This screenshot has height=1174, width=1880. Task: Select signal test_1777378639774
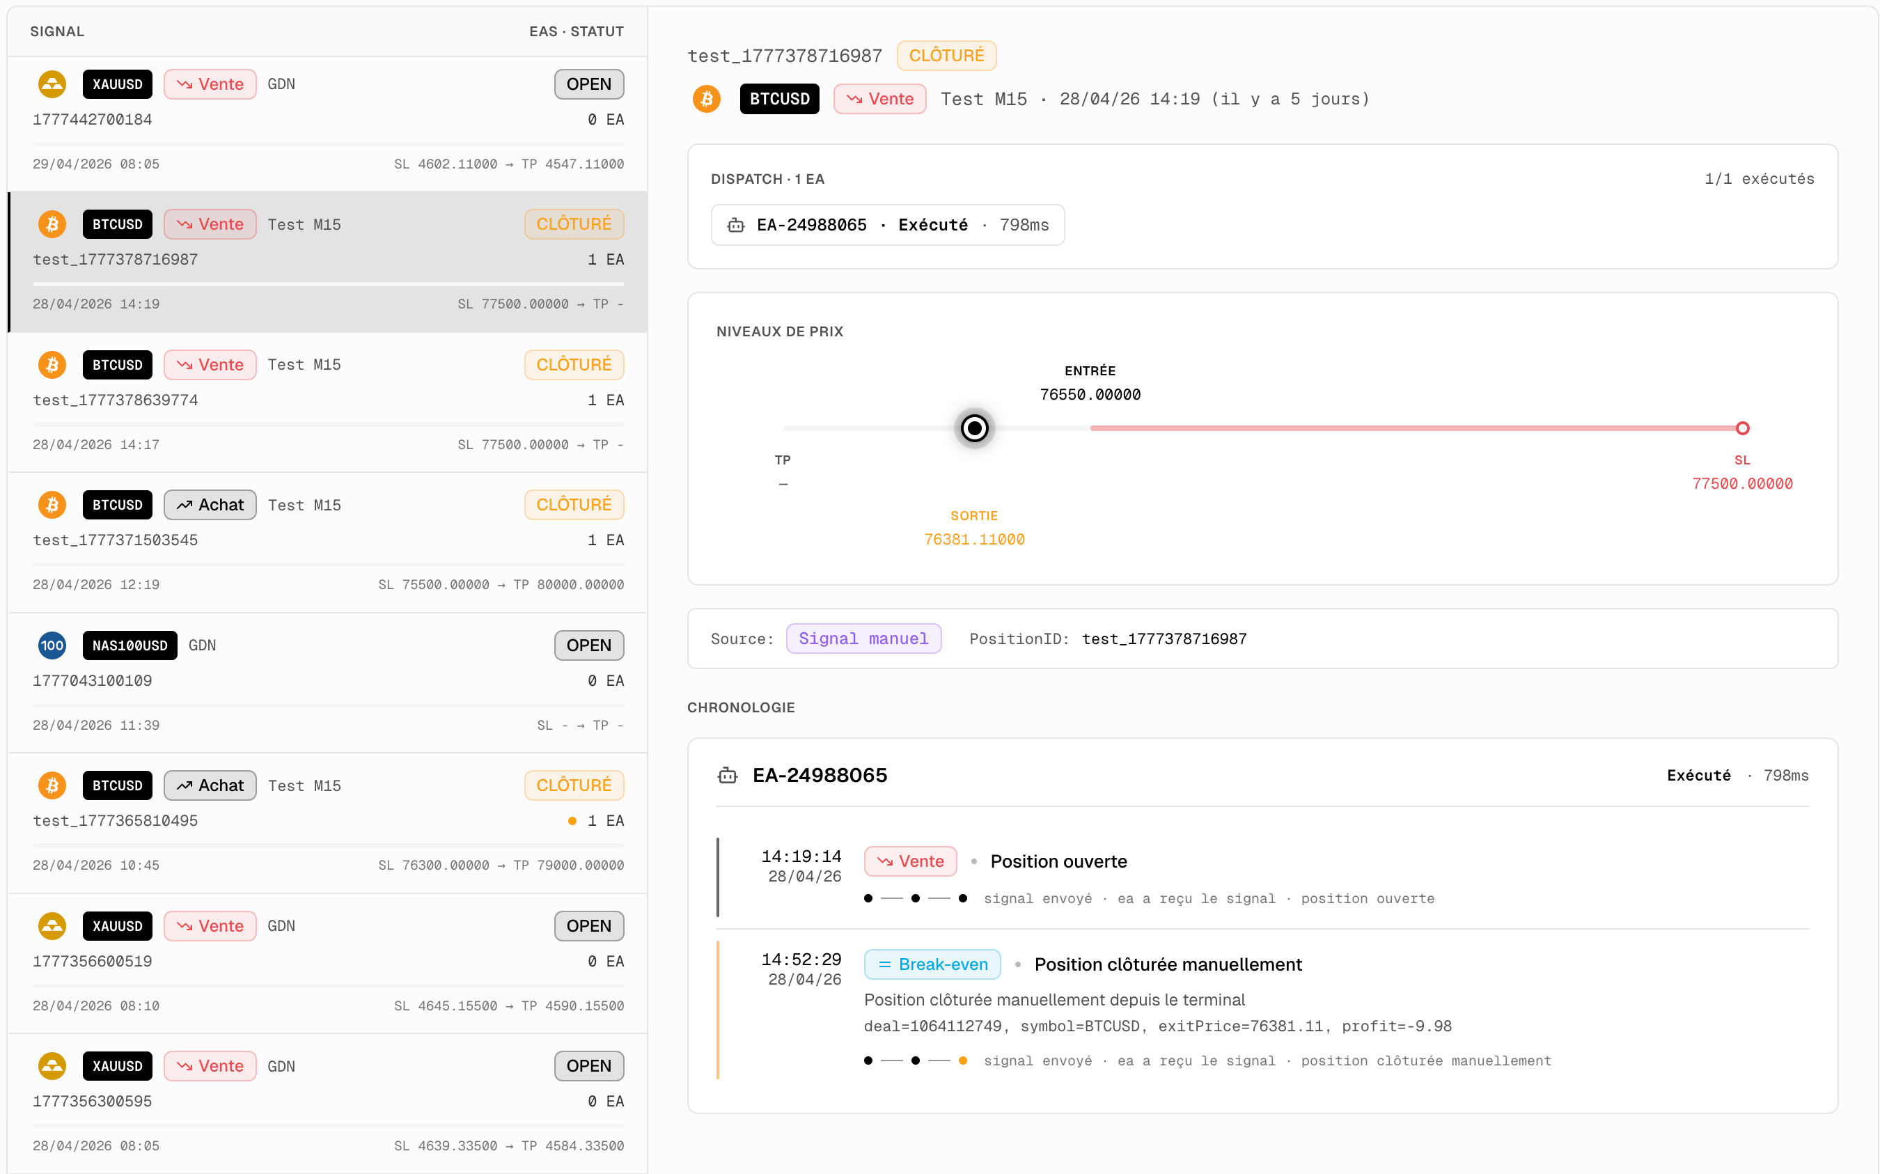coord(115,400)
